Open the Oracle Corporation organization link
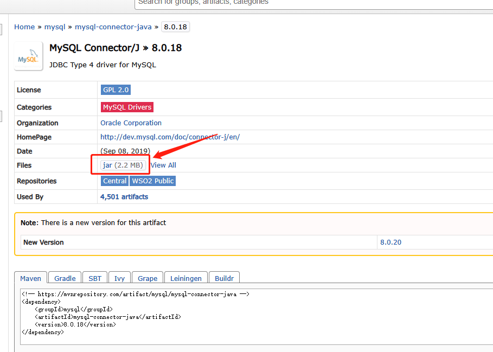493x352 pixels. pos(131,123)
